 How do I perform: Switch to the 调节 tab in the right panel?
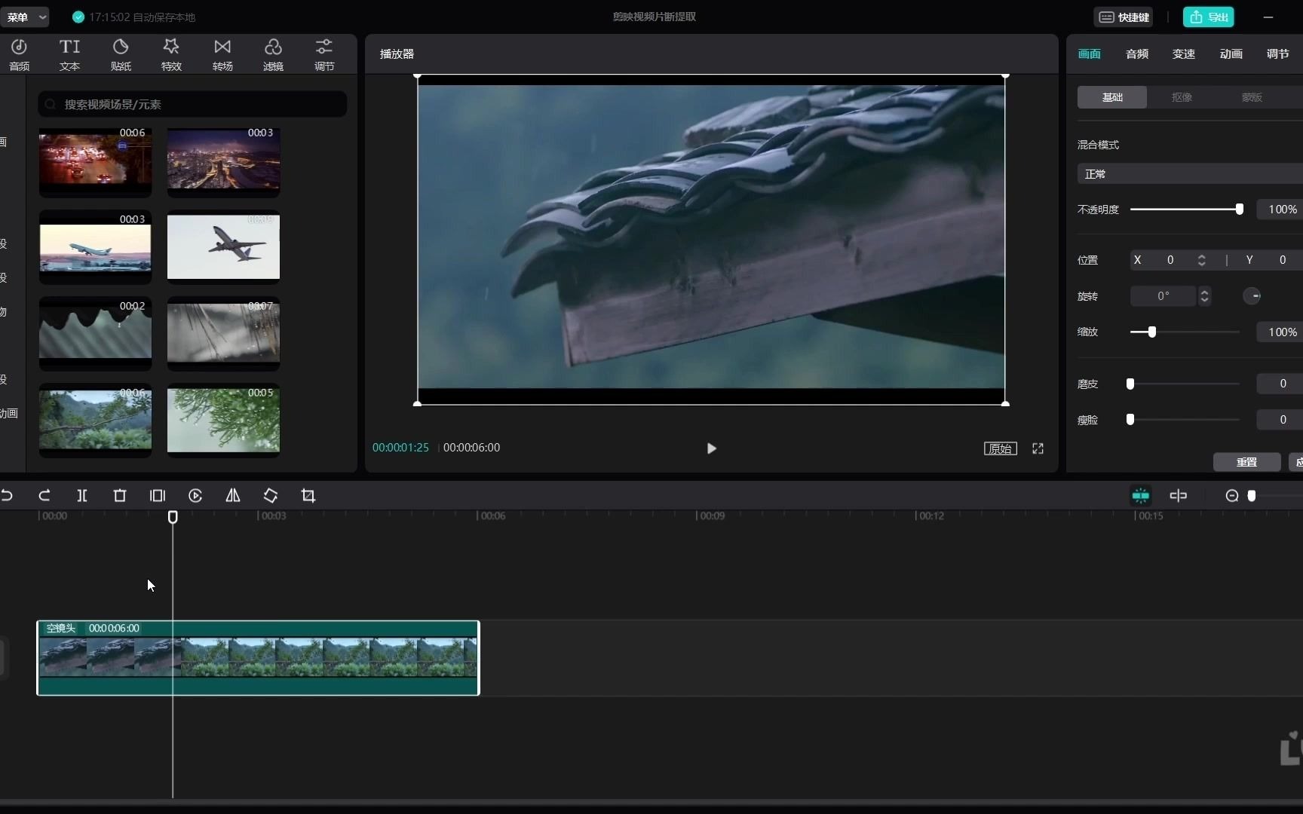[x=1278, y=54]
